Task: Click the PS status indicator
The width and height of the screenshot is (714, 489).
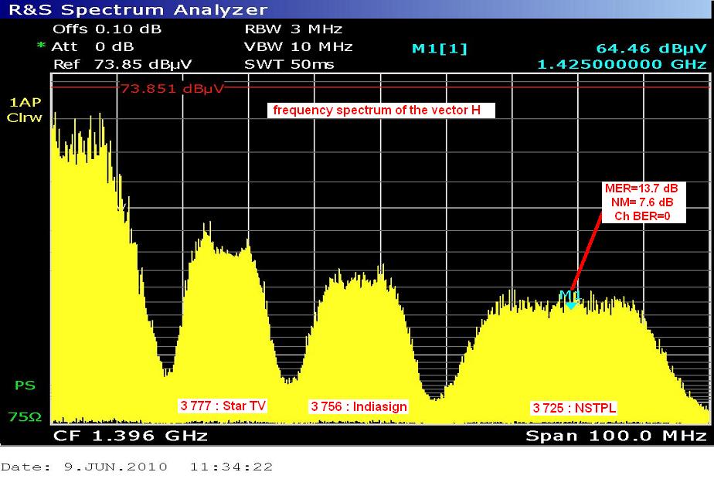Action: point(25,385)
